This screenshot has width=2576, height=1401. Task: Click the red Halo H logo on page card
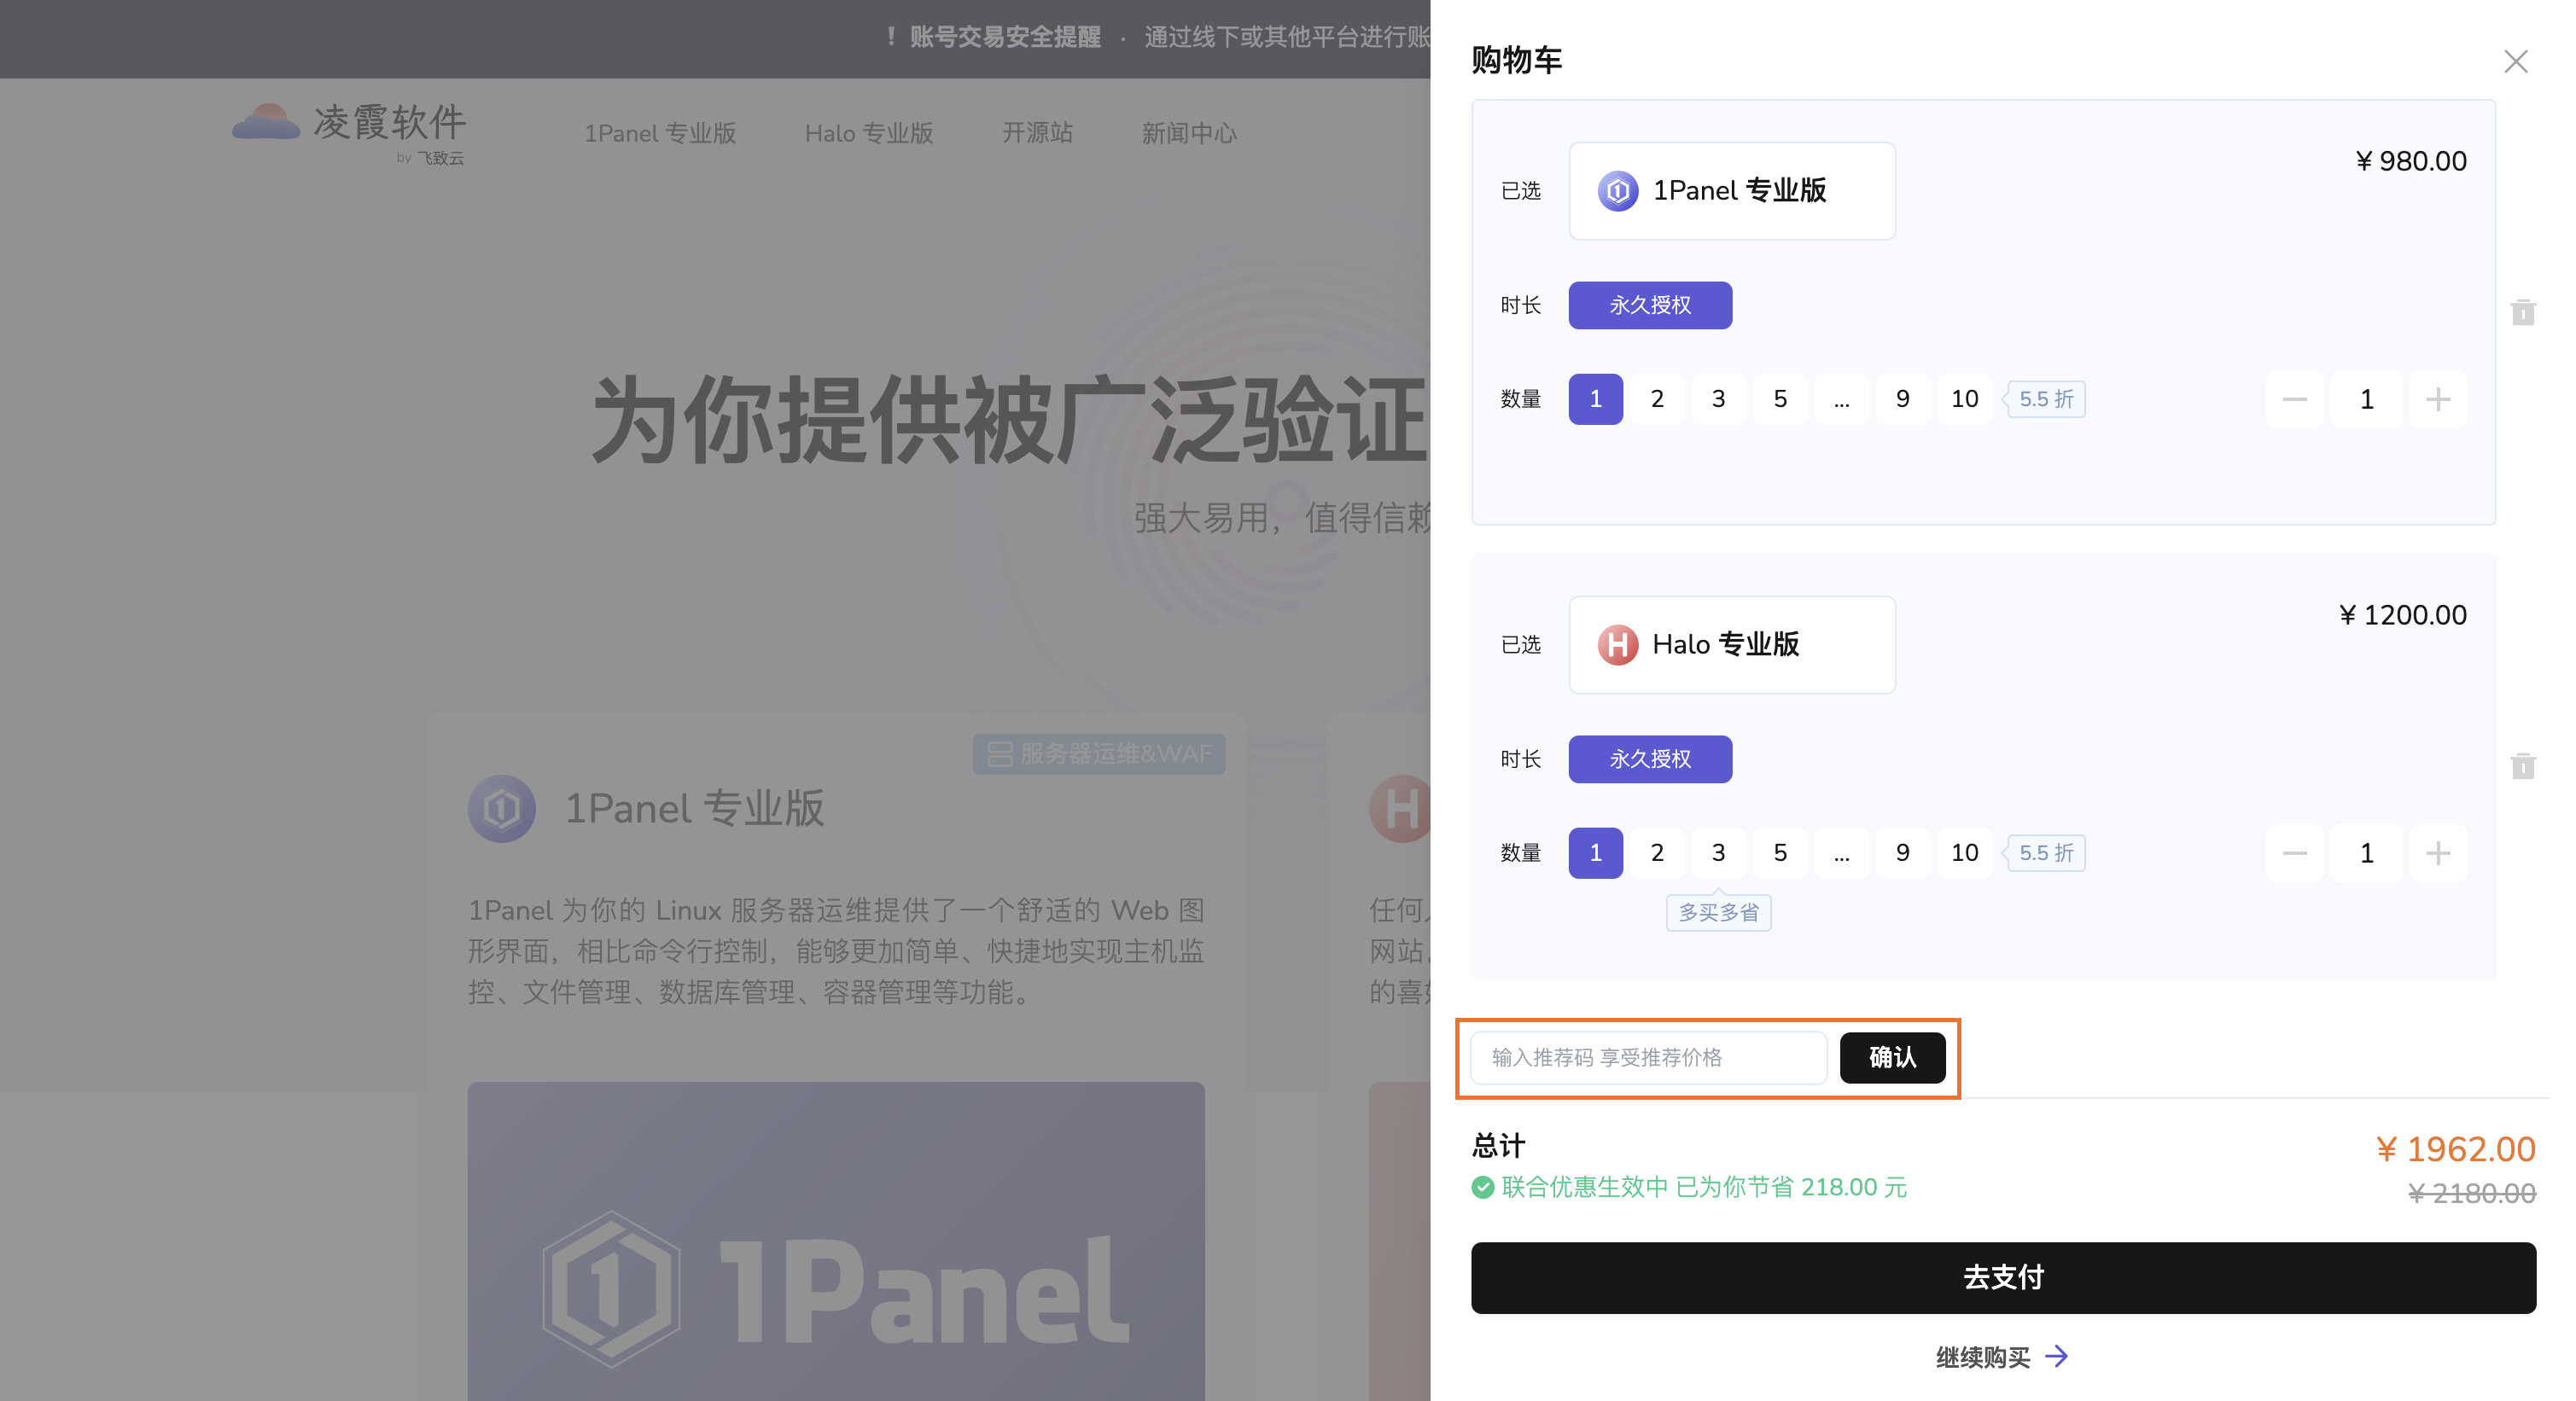1400,808
